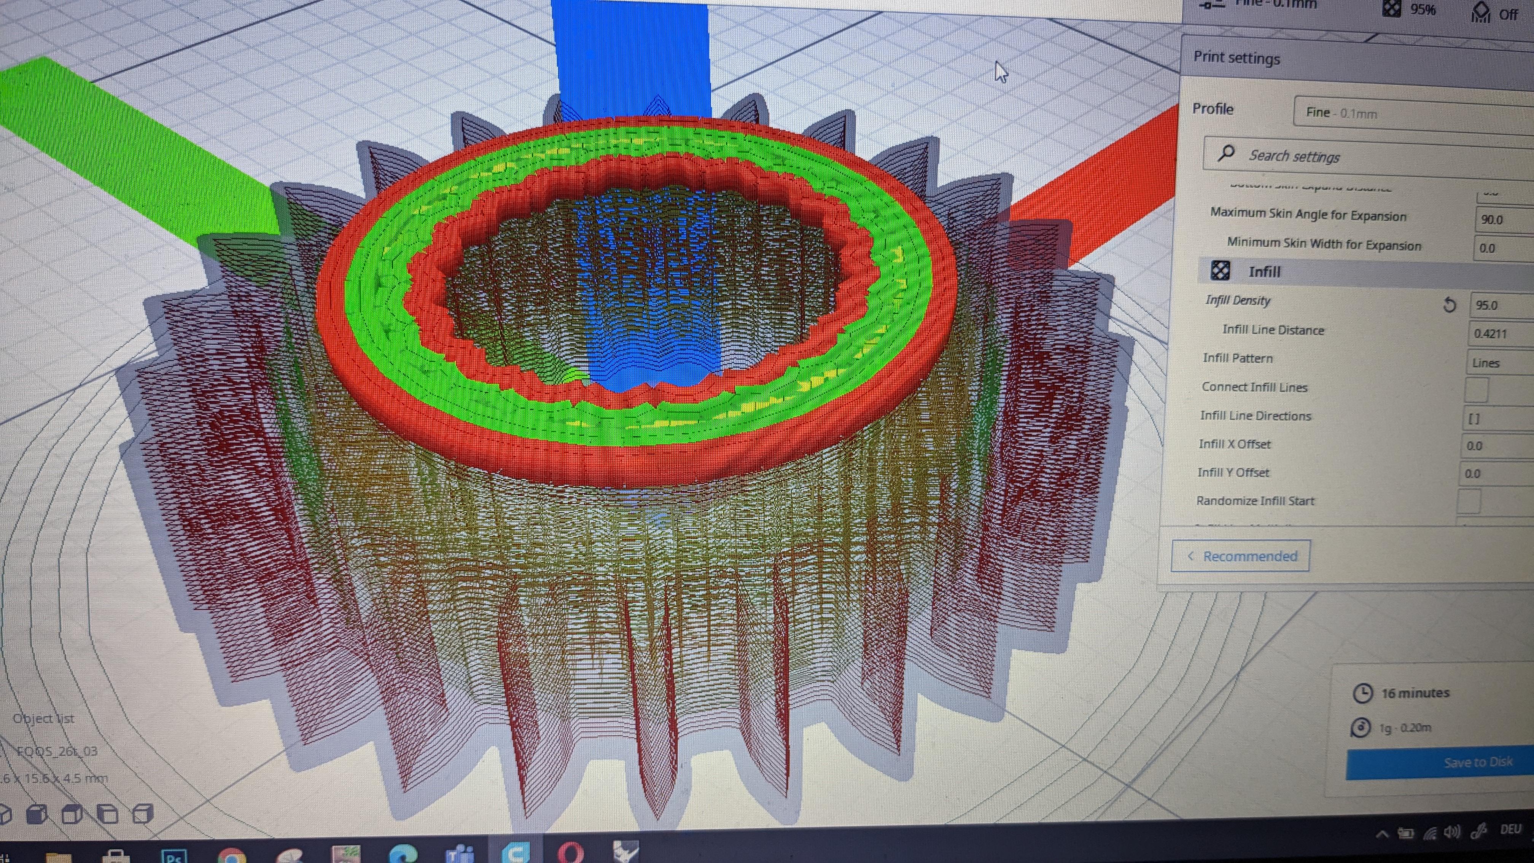Click the Infill category checkered icon
This screenshot has width=1534, height=863.
pyautogui.click(x=1220, y=271)
